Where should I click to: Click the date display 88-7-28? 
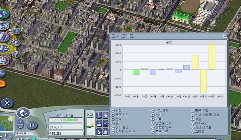pyautogui.click(x=24, y=134)
